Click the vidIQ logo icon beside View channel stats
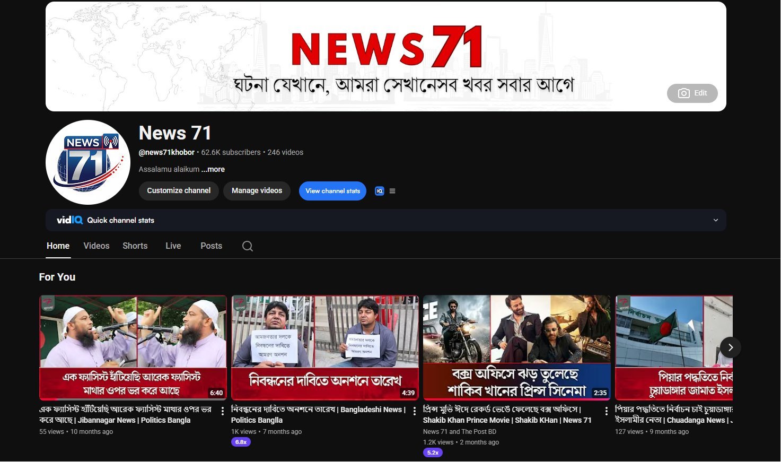The height and width of the screenshot is (462, 781). pos(379,191)
